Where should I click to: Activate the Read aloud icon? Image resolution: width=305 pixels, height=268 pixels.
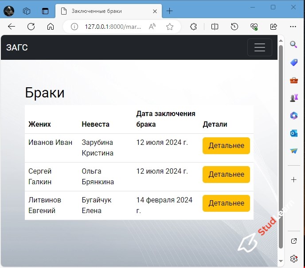click(152, 27)
